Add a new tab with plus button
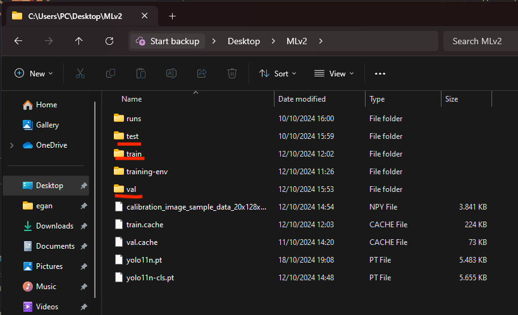 pyautogui.click(x=173, y=16)
